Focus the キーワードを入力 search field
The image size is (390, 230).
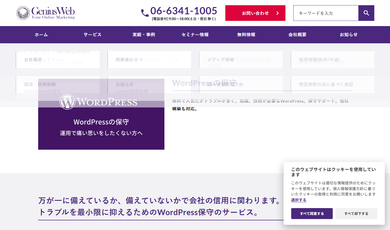[x=326, y=13]
